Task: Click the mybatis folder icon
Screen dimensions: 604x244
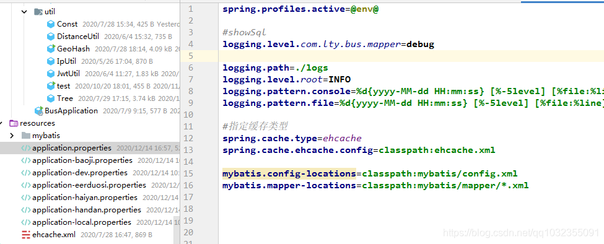Action: click(26, 136)
